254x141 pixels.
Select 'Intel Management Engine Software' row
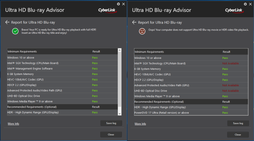[x=62, y=69]
